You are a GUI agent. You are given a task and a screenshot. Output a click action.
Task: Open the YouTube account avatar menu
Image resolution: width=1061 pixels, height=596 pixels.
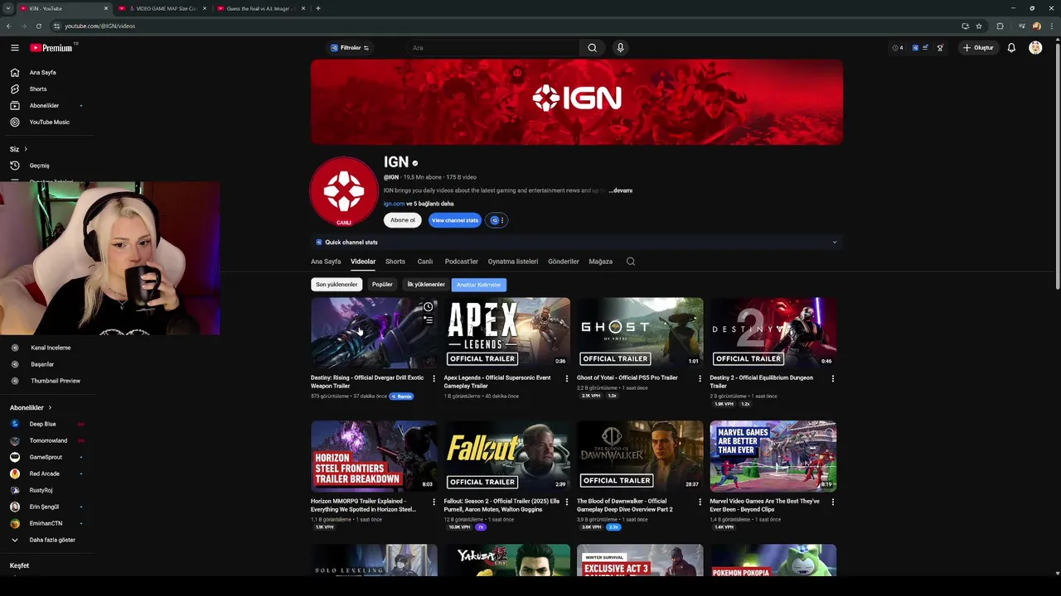(x=1035, y=48)
